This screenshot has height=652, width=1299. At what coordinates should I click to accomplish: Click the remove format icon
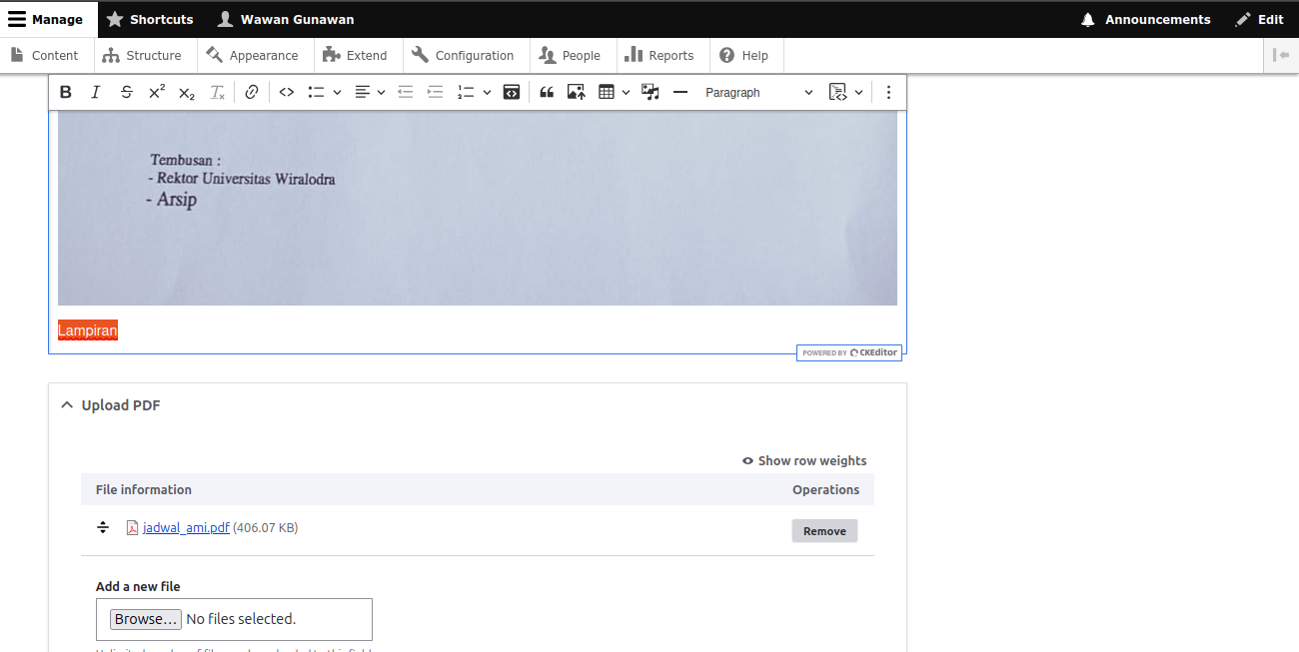(x=217, y=92)
